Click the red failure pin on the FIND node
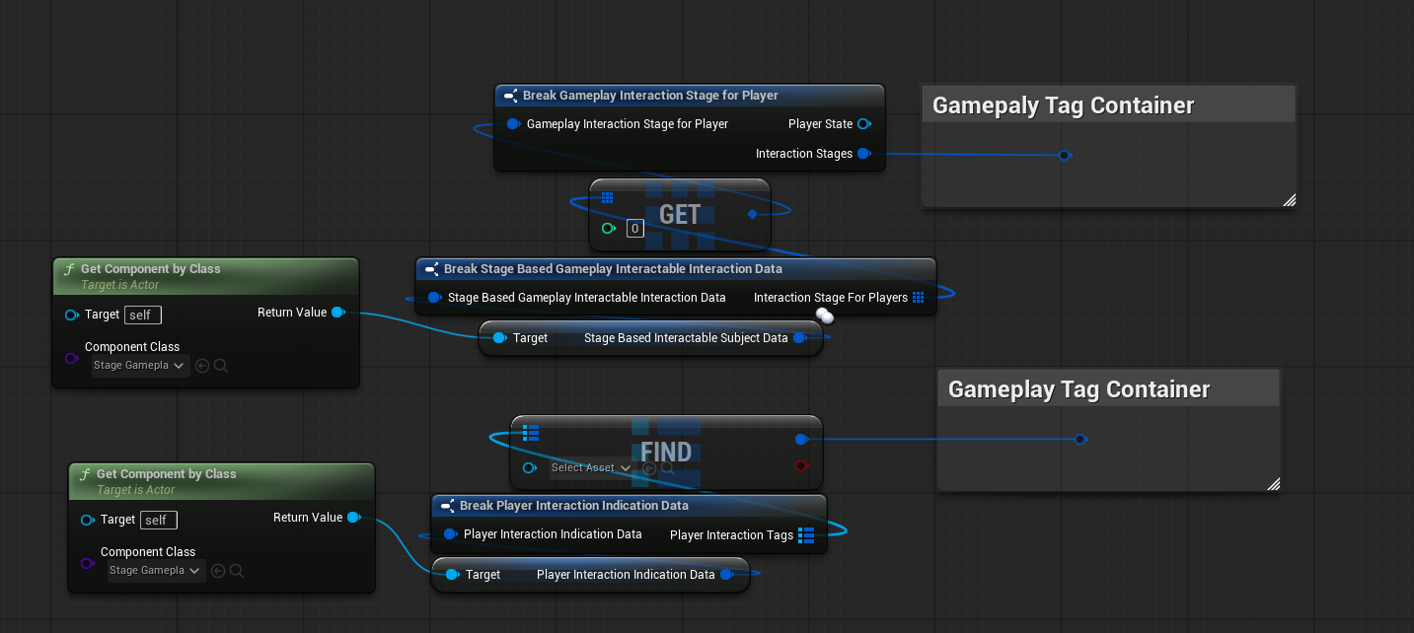Viewport: 1414px width, 633px height. pyautogui.click(x=801, y=465)
